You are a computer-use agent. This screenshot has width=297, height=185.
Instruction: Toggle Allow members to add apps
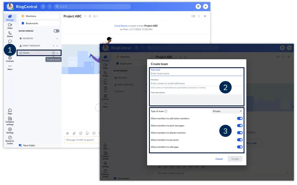point(240,147)
